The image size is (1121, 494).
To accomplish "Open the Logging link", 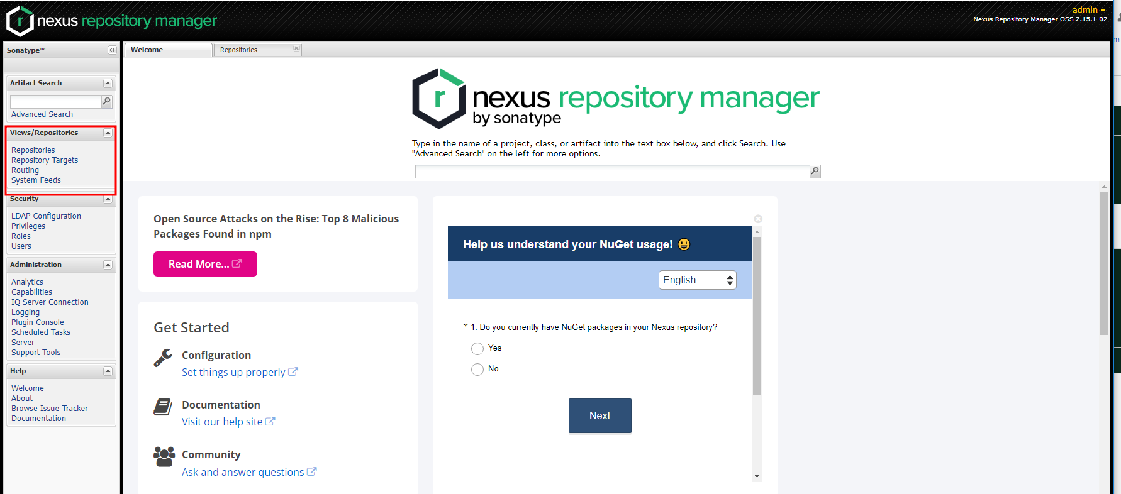I will [x=25, y=312].
